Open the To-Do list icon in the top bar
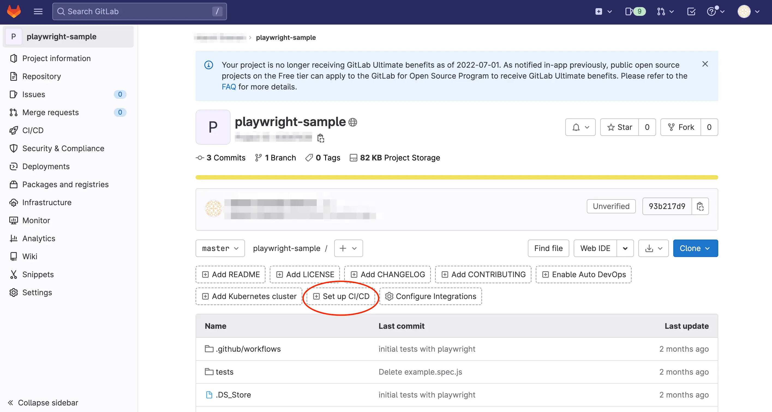Screen dimensions: 772x412 coord(691,11)
